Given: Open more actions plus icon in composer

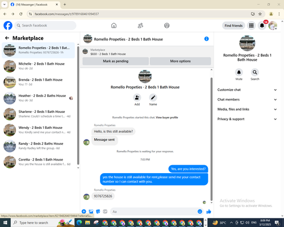Looking at the screenshot, I should click(84, 212).
